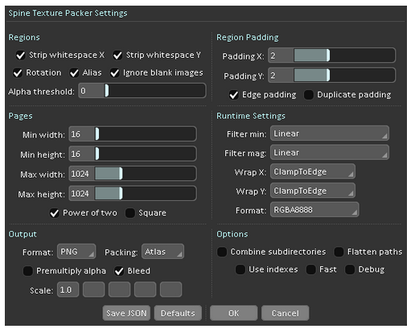This screenshot has height=333, width=415.
Task: Click the Padding Y value 2
Action: click(273, 76)
